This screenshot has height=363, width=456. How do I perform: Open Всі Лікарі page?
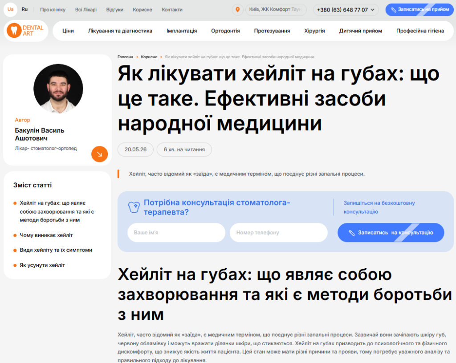pos(86,10)
